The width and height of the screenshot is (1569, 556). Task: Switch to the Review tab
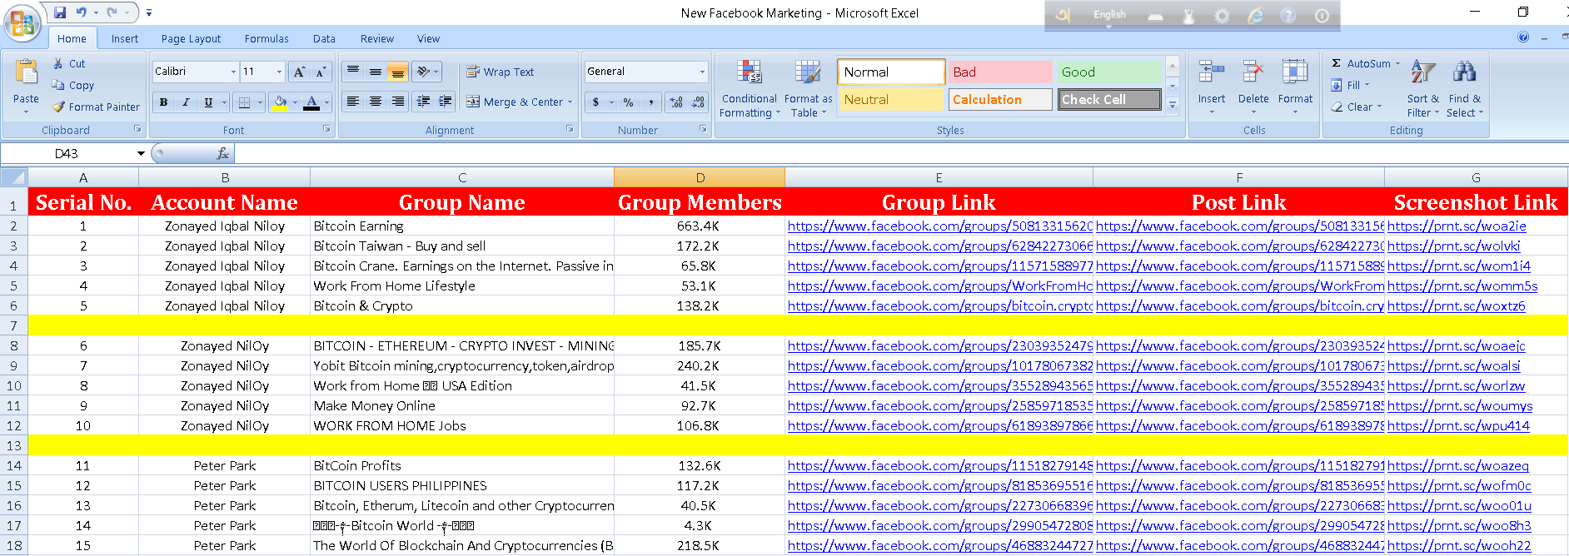[376, 38]
